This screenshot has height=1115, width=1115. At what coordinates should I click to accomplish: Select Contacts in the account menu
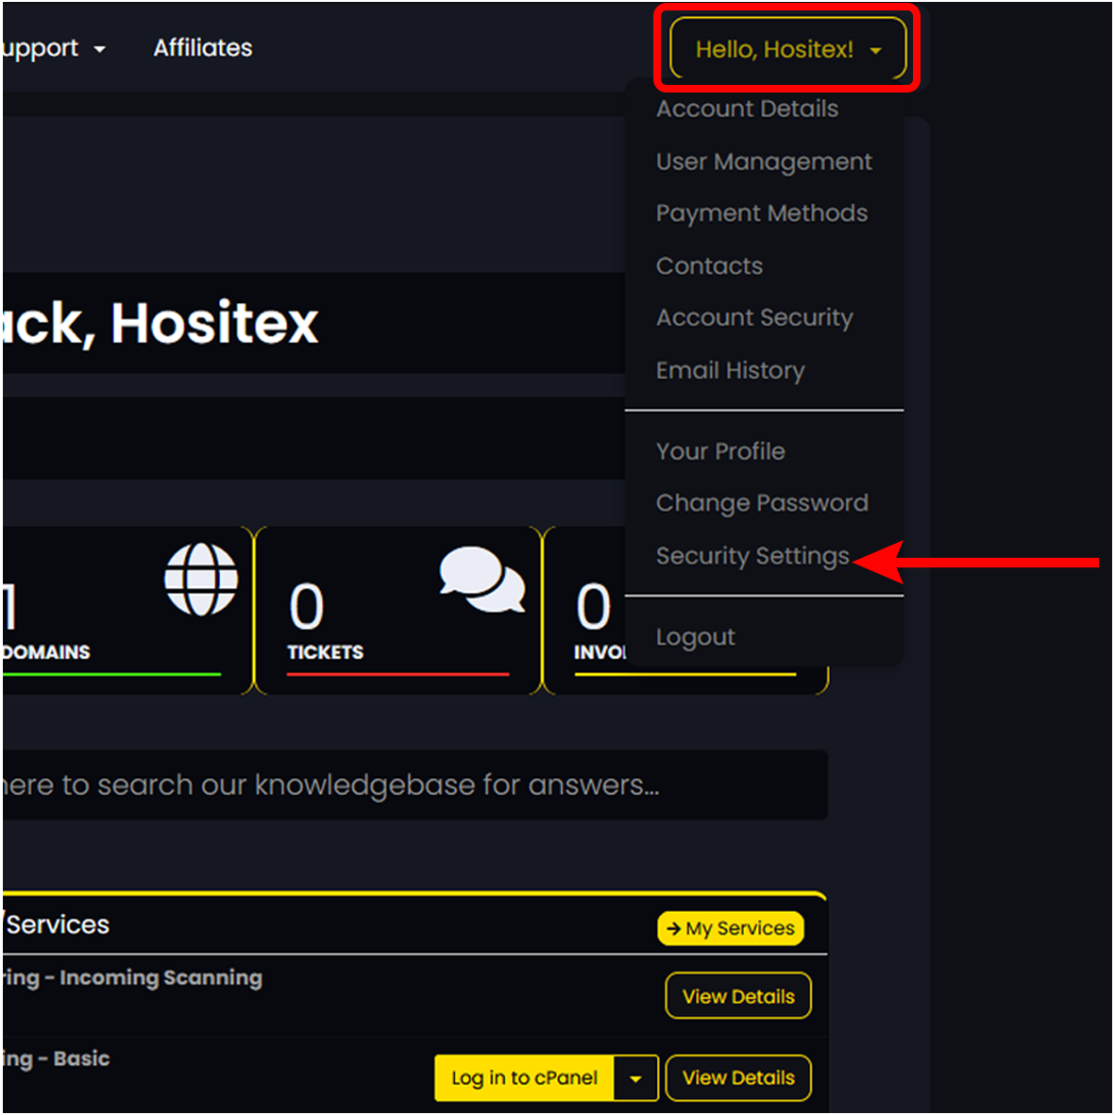pos(709,265)
